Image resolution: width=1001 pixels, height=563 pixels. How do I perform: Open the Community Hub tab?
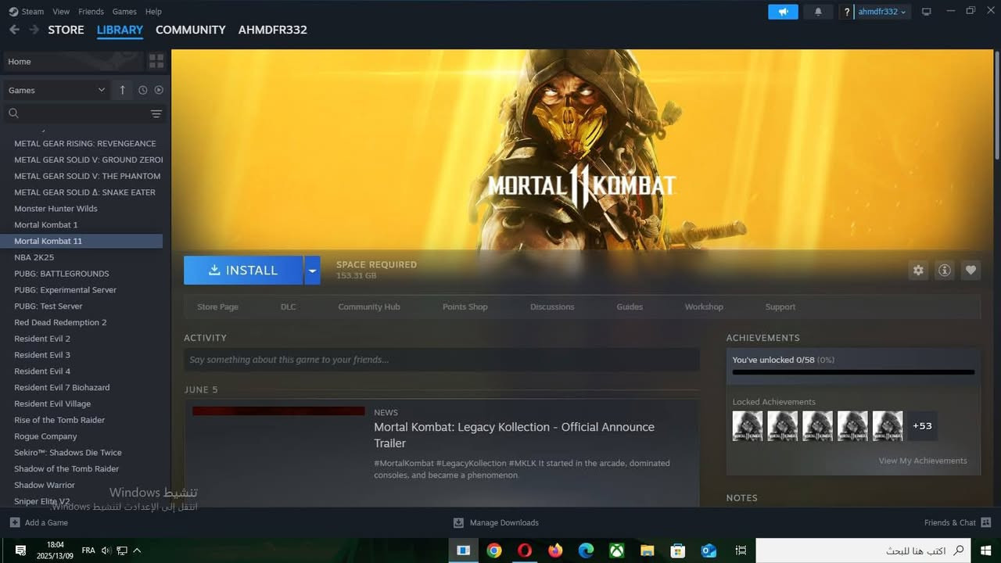click(x=368, y=307)
